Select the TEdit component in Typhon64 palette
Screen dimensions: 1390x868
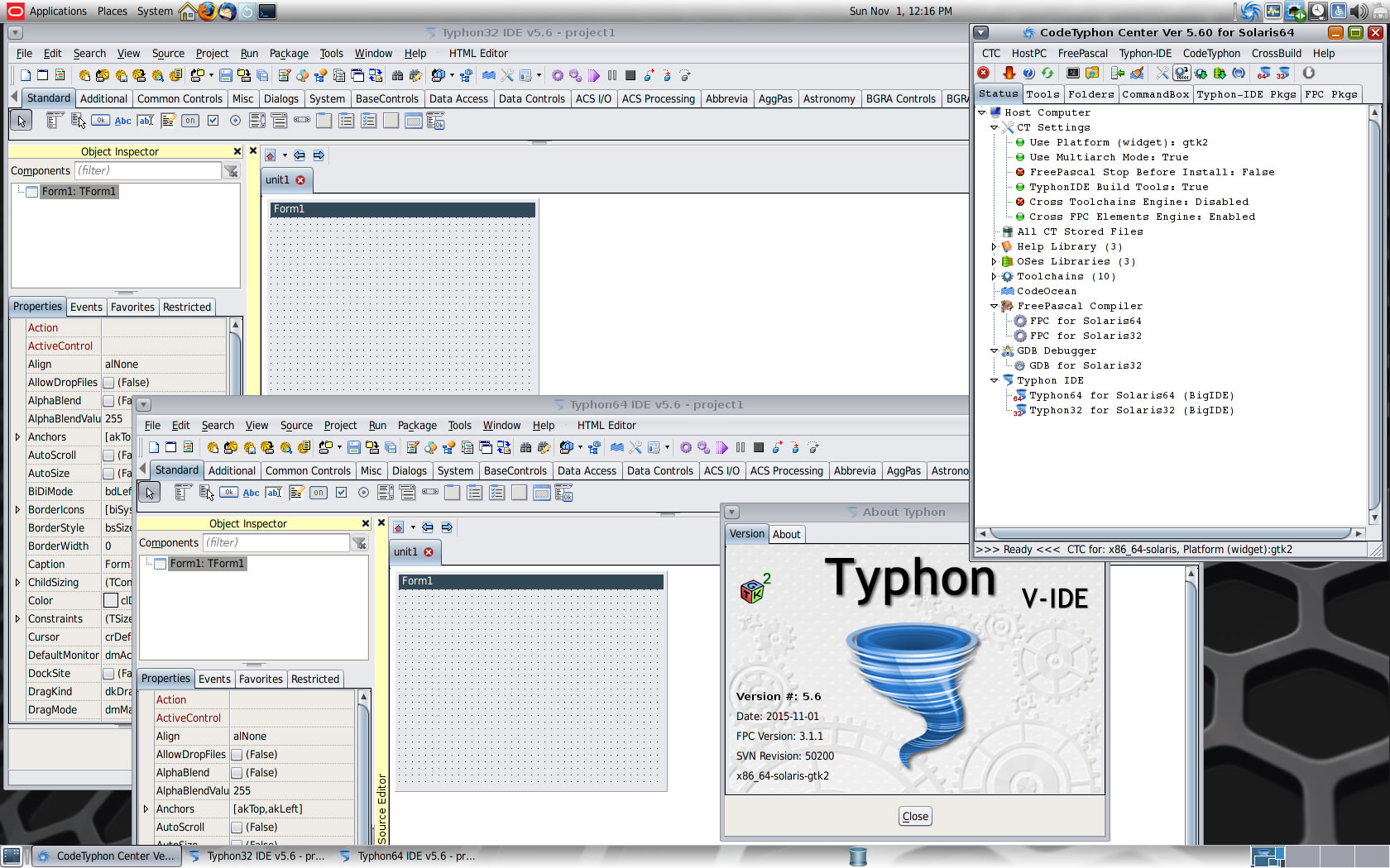point(274,493)
